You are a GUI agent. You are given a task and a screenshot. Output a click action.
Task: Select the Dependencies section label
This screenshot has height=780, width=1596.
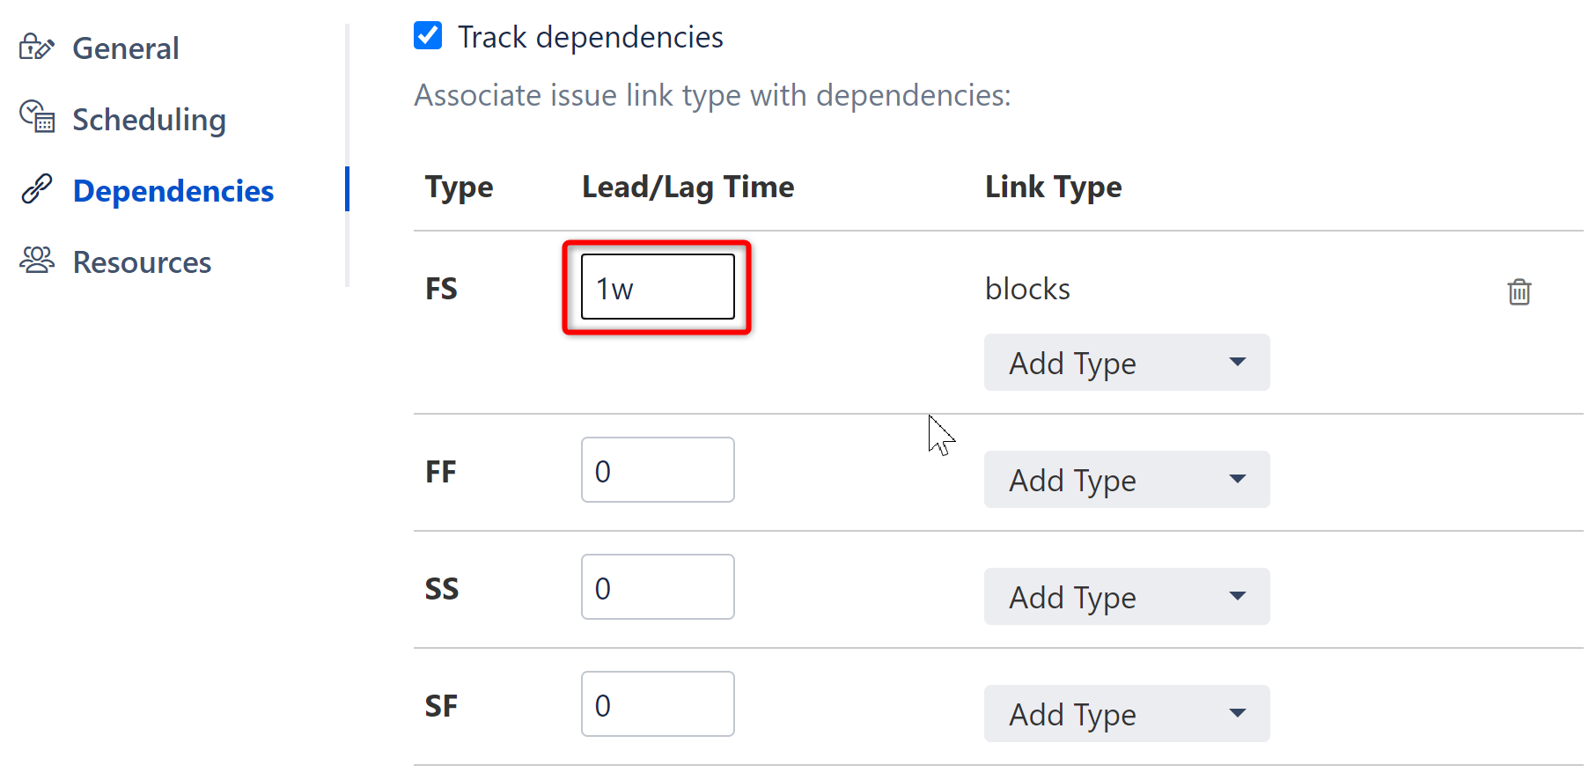[x=173, y=191]
